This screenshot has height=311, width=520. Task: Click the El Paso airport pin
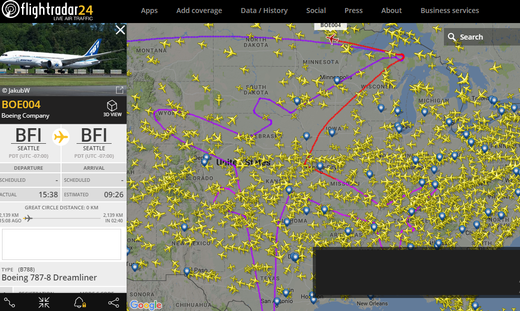187,271
